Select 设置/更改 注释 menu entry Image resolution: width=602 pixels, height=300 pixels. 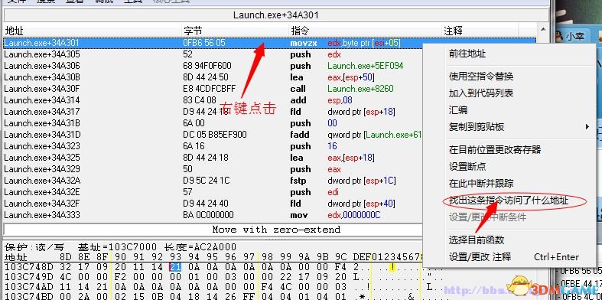[480, 257]
